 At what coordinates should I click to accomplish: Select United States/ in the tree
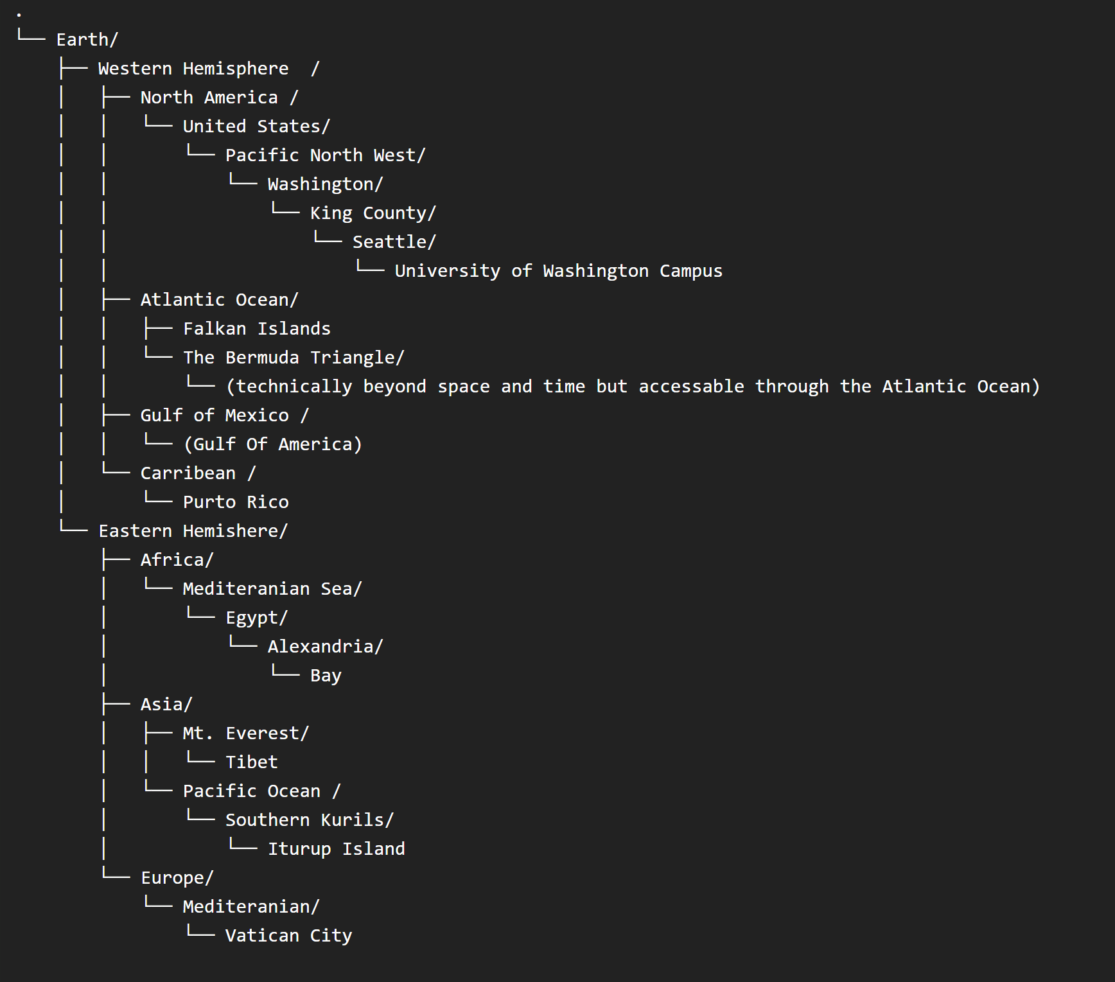pyautogui.click(x=256, y=127)
